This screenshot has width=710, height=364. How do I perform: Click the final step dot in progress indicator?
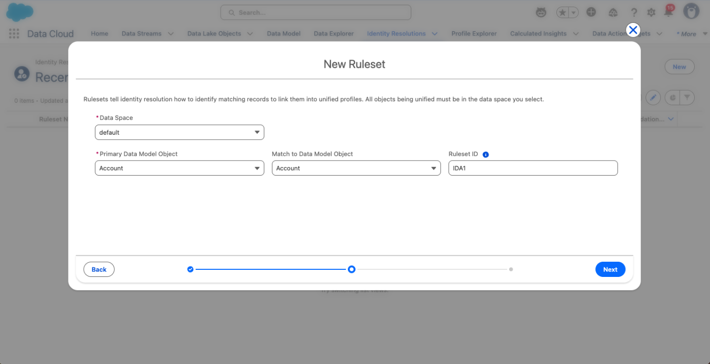(x=511, y=269)
